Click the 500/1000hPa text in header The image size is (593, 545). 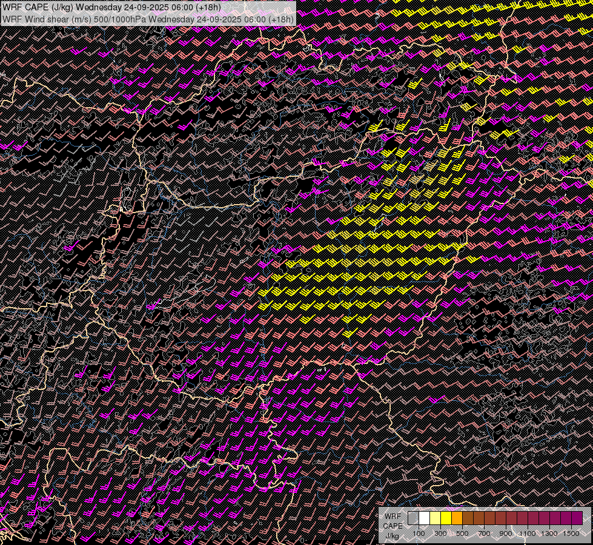tap(119, 19)
